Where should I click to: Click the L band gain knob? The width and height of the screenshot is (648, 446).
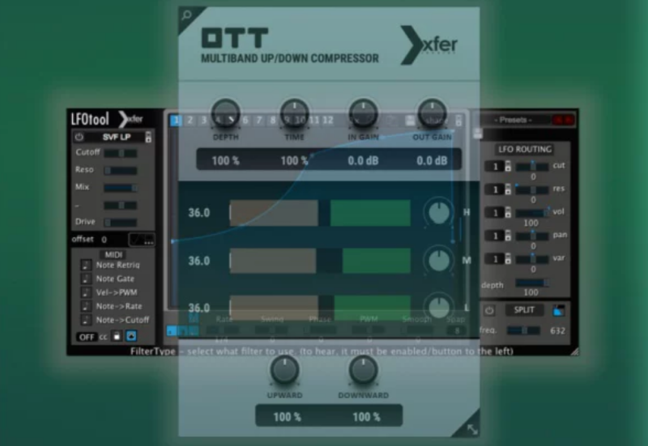point(439,307)
